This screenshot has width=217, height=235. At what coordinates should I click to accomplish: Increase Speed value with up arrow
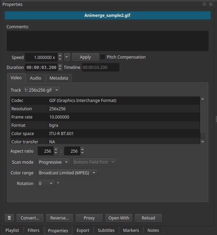(60, 55)
